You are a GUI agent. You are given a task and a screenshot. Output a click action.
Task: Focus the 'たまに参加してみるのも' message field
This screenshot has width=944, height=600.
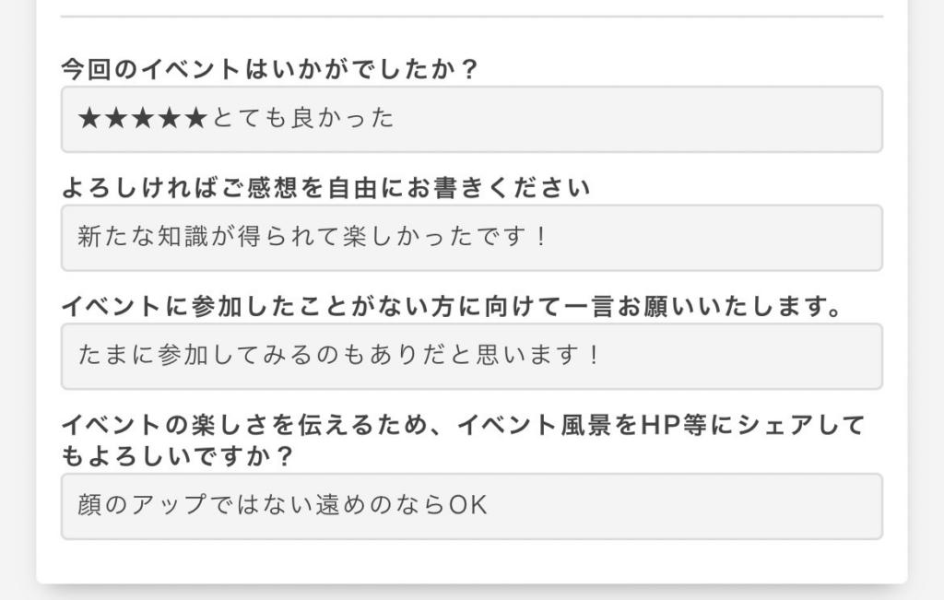pos(472,357)
